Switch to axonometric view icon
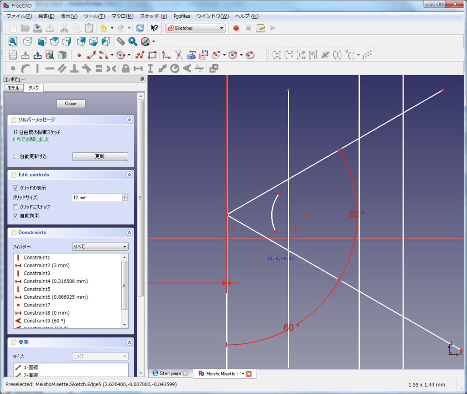The width and height of the screenshot is (467, 394). click(x=28, y=41)
